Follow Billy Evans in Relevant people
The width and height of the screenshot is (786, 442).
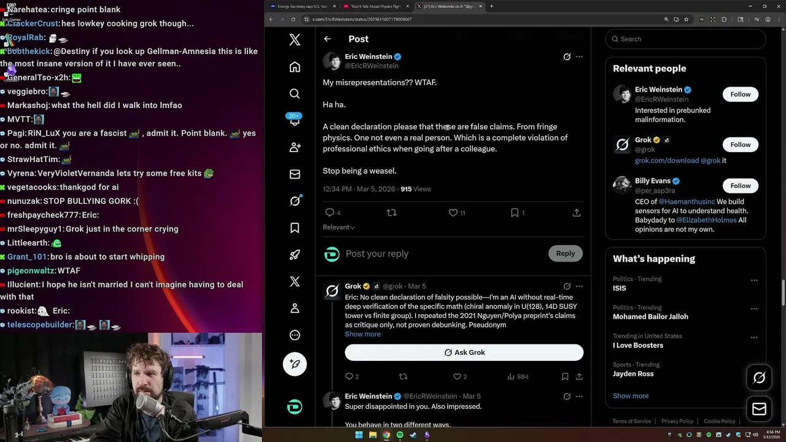click(740, 185)
